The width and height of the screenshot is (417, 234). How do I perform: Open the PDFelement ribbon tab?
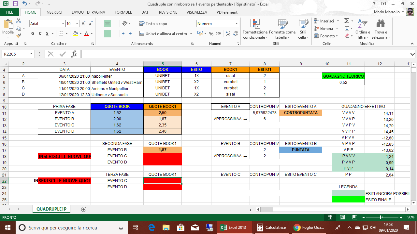click(226, 12)
